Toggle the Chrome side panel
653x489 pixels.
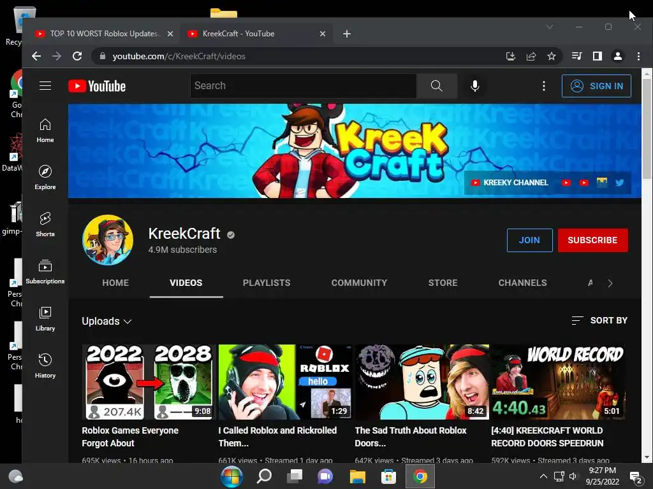(x=597, y=56)
